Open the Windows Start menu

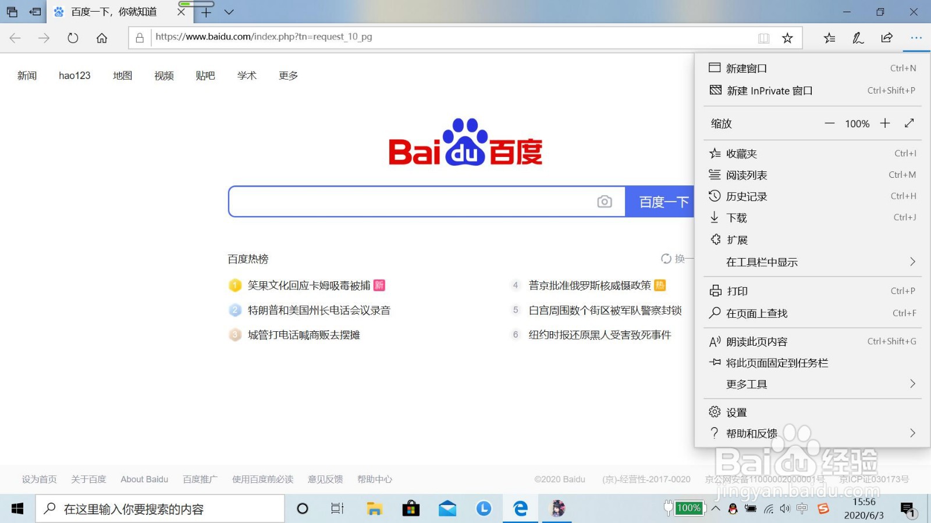coord(17,509)
